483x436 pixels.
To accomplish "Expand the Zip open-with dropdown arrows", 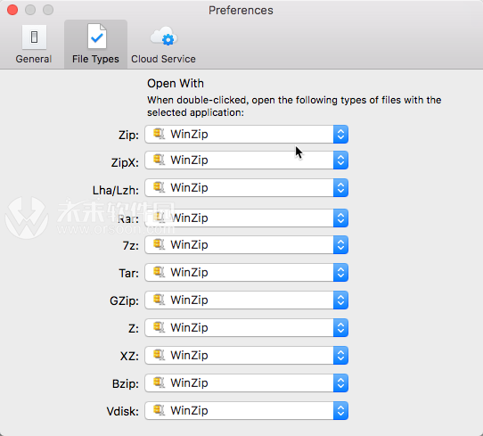I will click(x=340, y=134).
